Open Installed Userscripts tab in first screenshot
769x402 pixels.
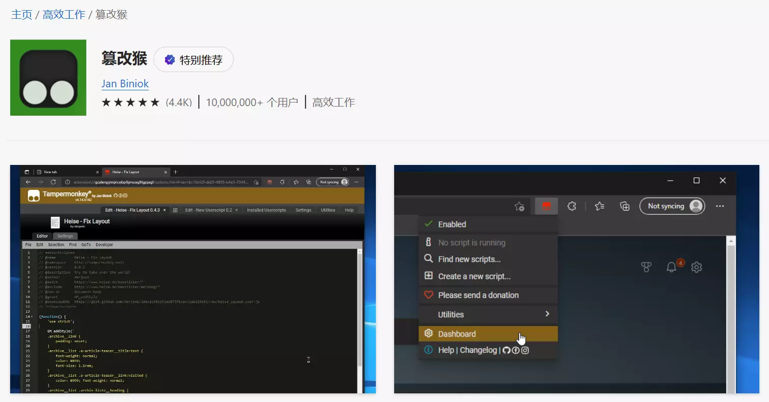(x=266, y=210)
